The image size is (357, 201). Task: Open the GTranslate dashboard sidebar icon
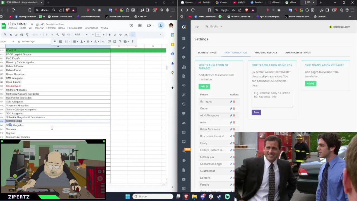[184, 38]
